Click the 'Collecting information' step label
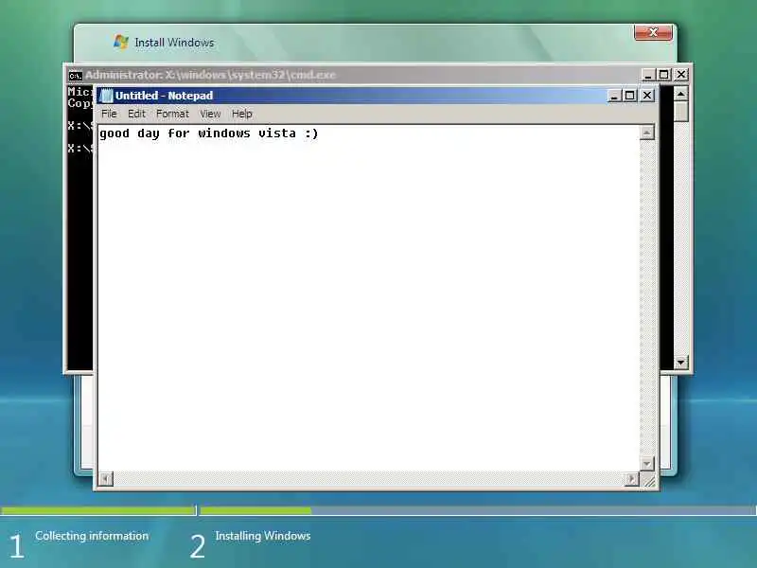Viewport: 757px width, 568px height. coord(92,536)
